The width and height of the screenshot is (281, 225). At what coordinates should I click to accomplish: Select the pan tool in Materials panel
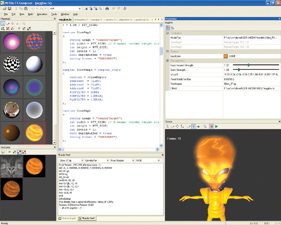tap(12, 24)
